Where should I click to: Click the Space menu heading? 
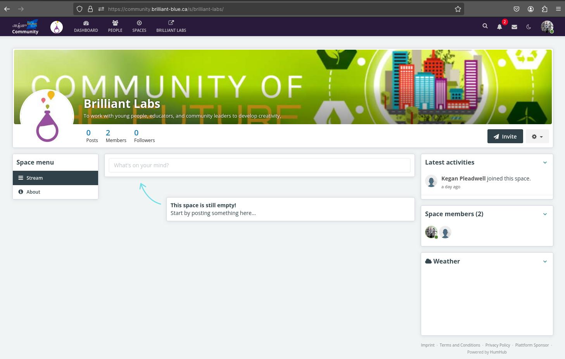pos(35,162)
